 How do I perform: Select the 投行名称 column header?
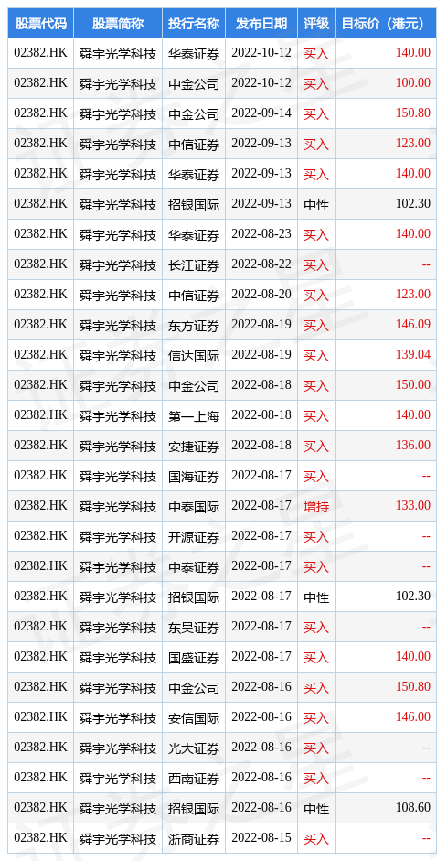(194, 23)
